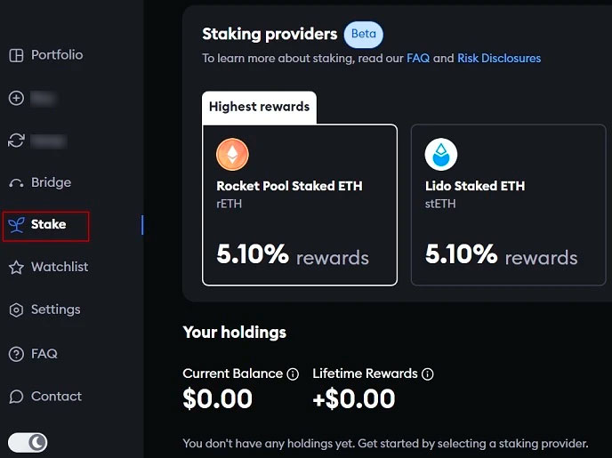612x458 pixels.
Task: Click the FAQ question mark icon
Action: pos(16,354)
